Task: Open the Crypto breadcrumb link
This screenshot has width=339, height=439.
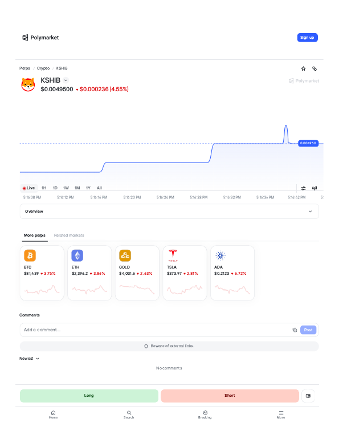Action: [43, 68]
